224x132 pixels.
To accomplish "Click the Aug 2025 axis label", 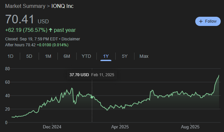I will click(190, 127).
